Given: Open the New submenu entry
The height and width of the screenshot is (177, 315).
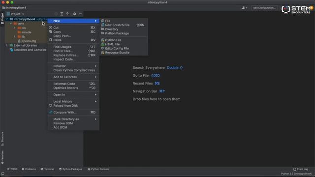Looking at the screenshot, I should click(73, 21).
